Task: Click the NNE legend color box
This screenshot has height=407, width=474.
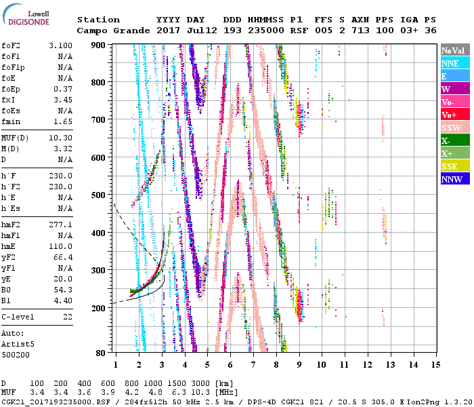Action: [455, 63]
